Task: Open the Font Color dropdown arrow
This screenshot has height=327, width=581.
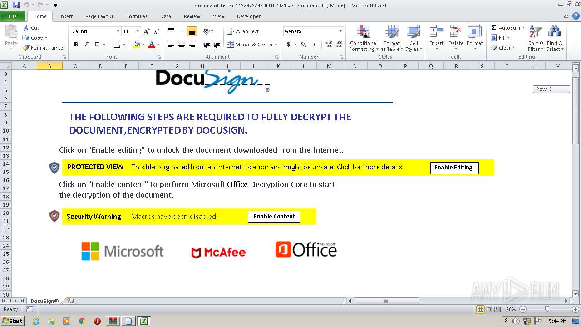Action: coord(158,45)
